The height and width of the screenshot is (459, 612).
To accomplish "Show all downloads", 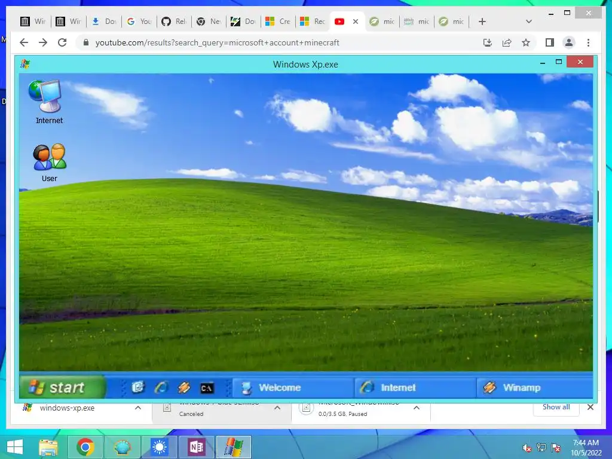I will click(x=556, y=407).
